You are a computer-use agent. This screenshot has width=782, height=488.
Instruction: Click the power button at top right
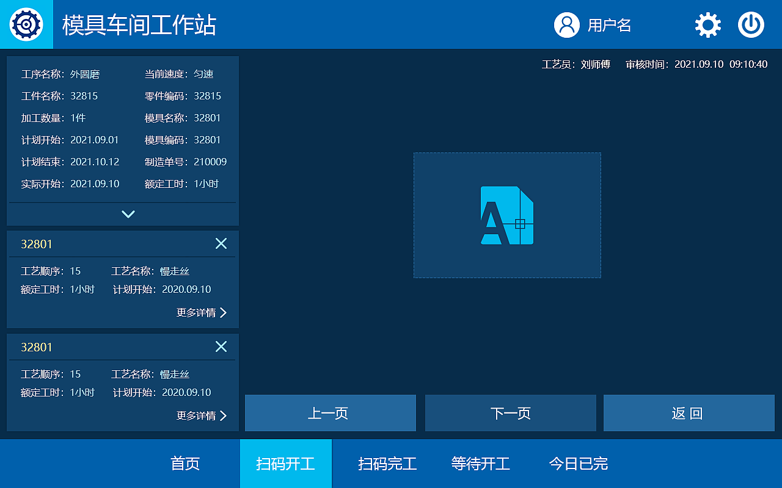pyautogui.click(x=751, y=25)
